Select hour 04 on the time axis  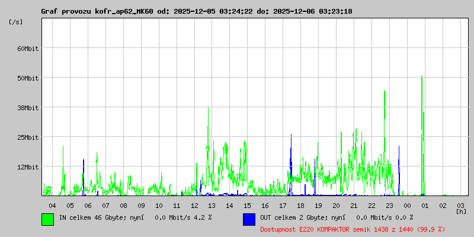click(x=52, y=205)
